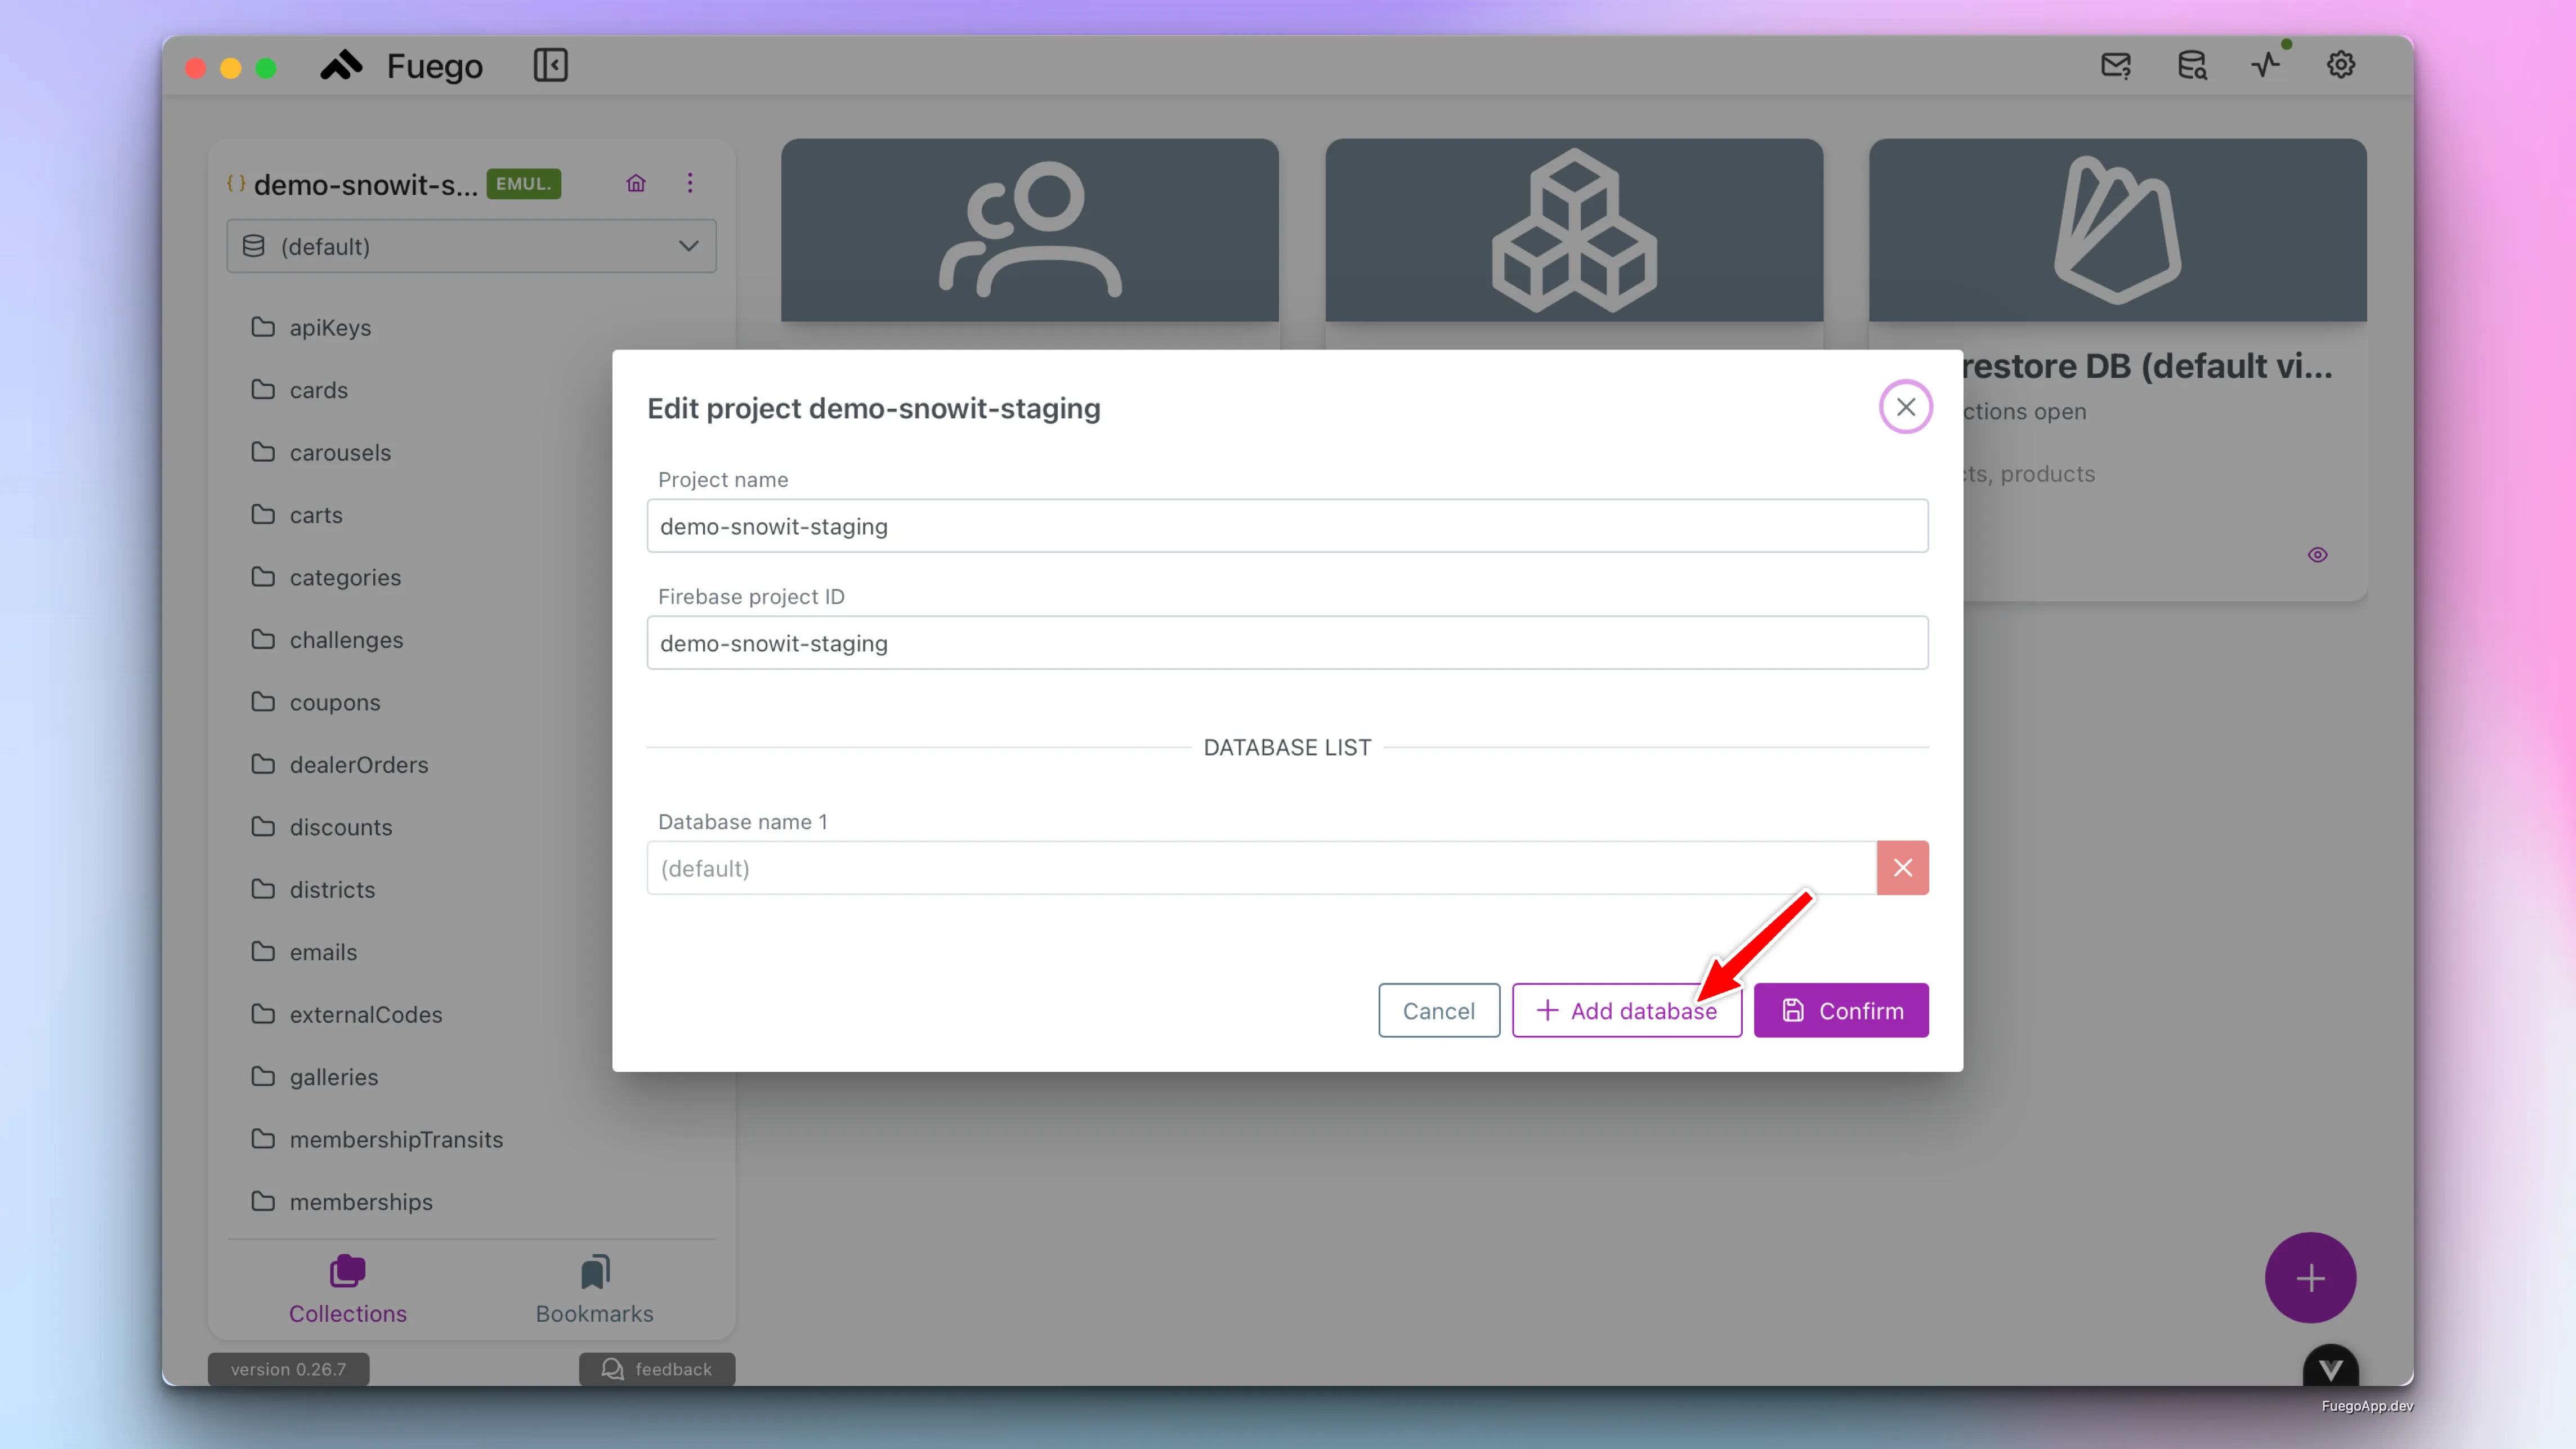Open the database query search icon
The image size is (2576, 1449).
[x=2191, y=65]
